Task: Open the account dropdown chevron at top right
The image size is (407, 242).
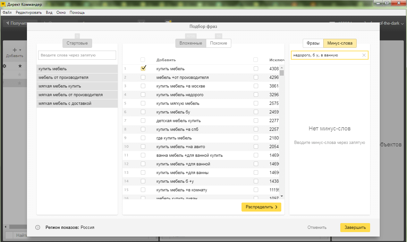Action: (402, 23)
